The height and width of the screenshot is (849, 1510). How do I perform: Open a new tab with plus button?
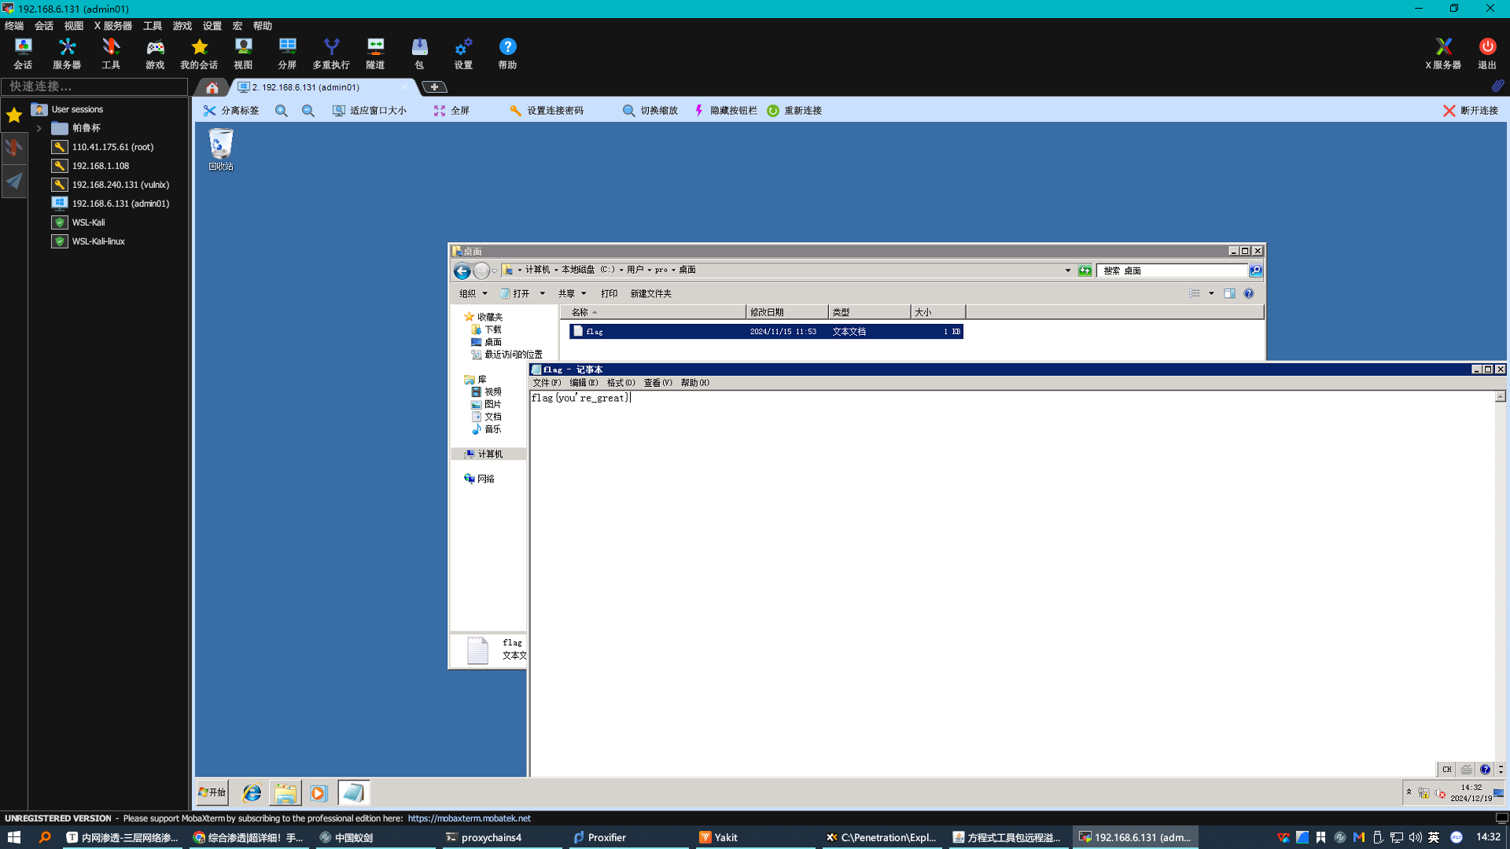point(434,87)
